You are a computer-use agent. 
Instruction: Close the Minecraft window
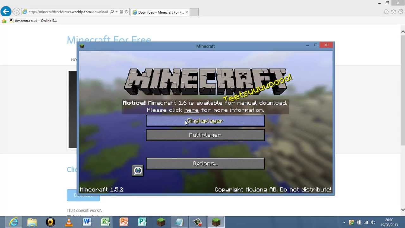[x=326, y=45]
